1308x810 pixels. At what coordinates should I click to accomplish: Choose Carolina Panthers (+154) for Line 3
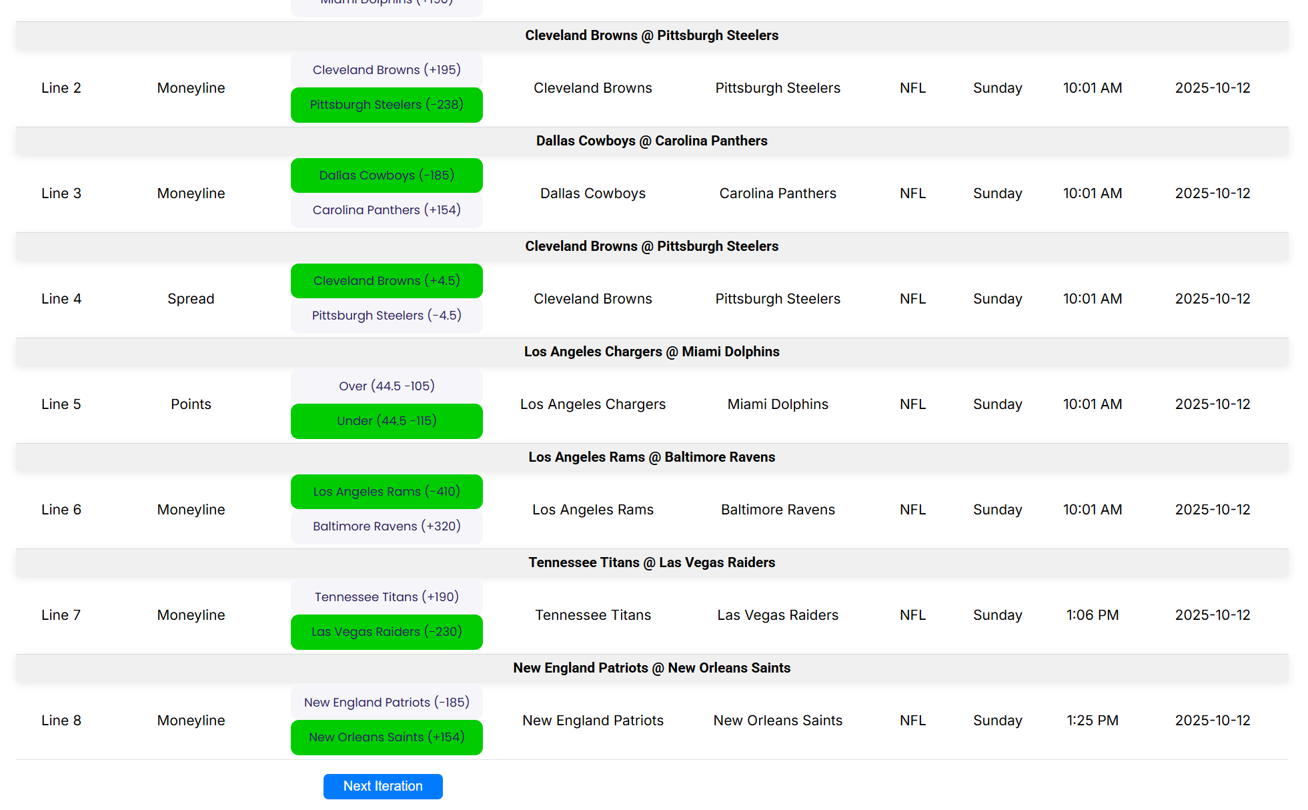pos(386,210)
